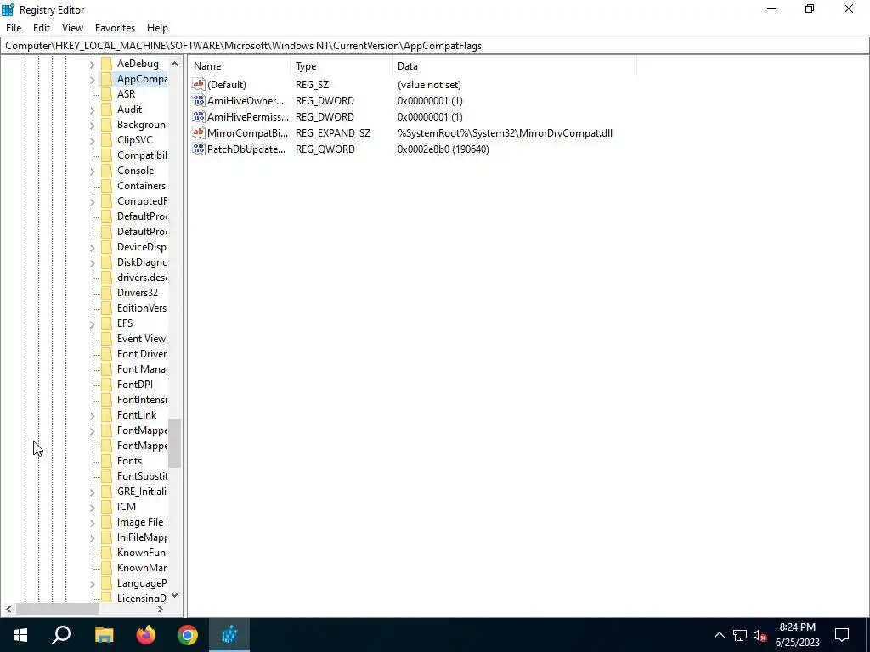Select the FontDPI folder icon
This screenshot has height=652, width=870.
tap(106, 385)
